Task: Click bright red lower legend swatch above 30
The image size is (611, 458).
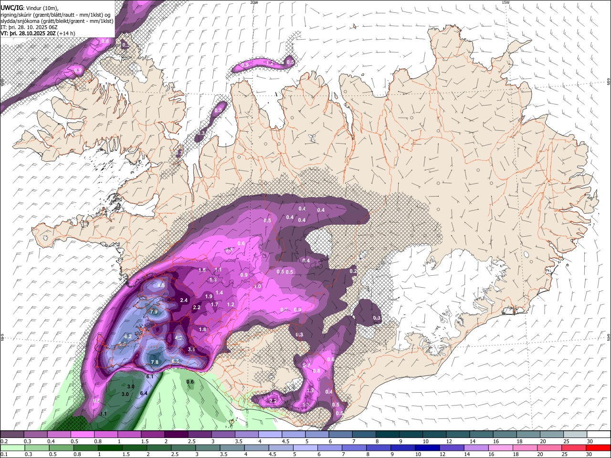Action: tap(598, 448)
